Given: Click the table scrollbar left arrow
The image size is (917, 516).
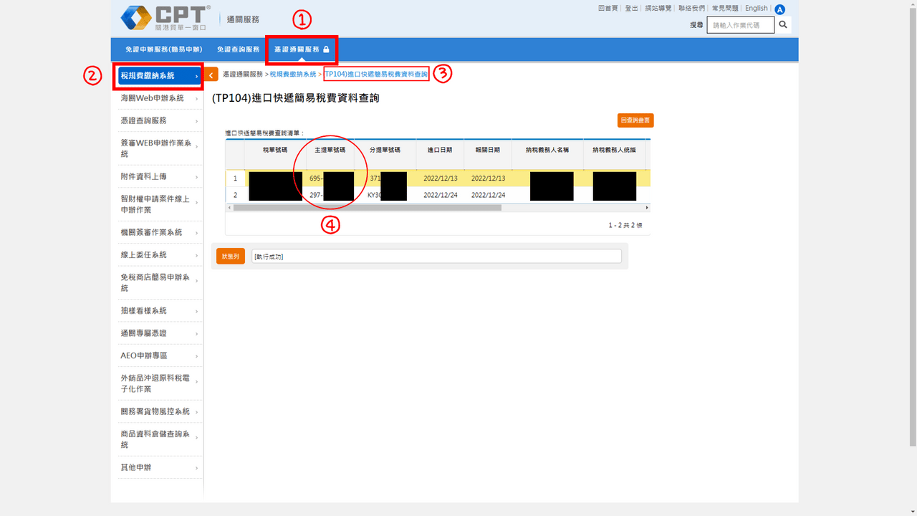Looking at the screenshot, I should tap(229, 208).
